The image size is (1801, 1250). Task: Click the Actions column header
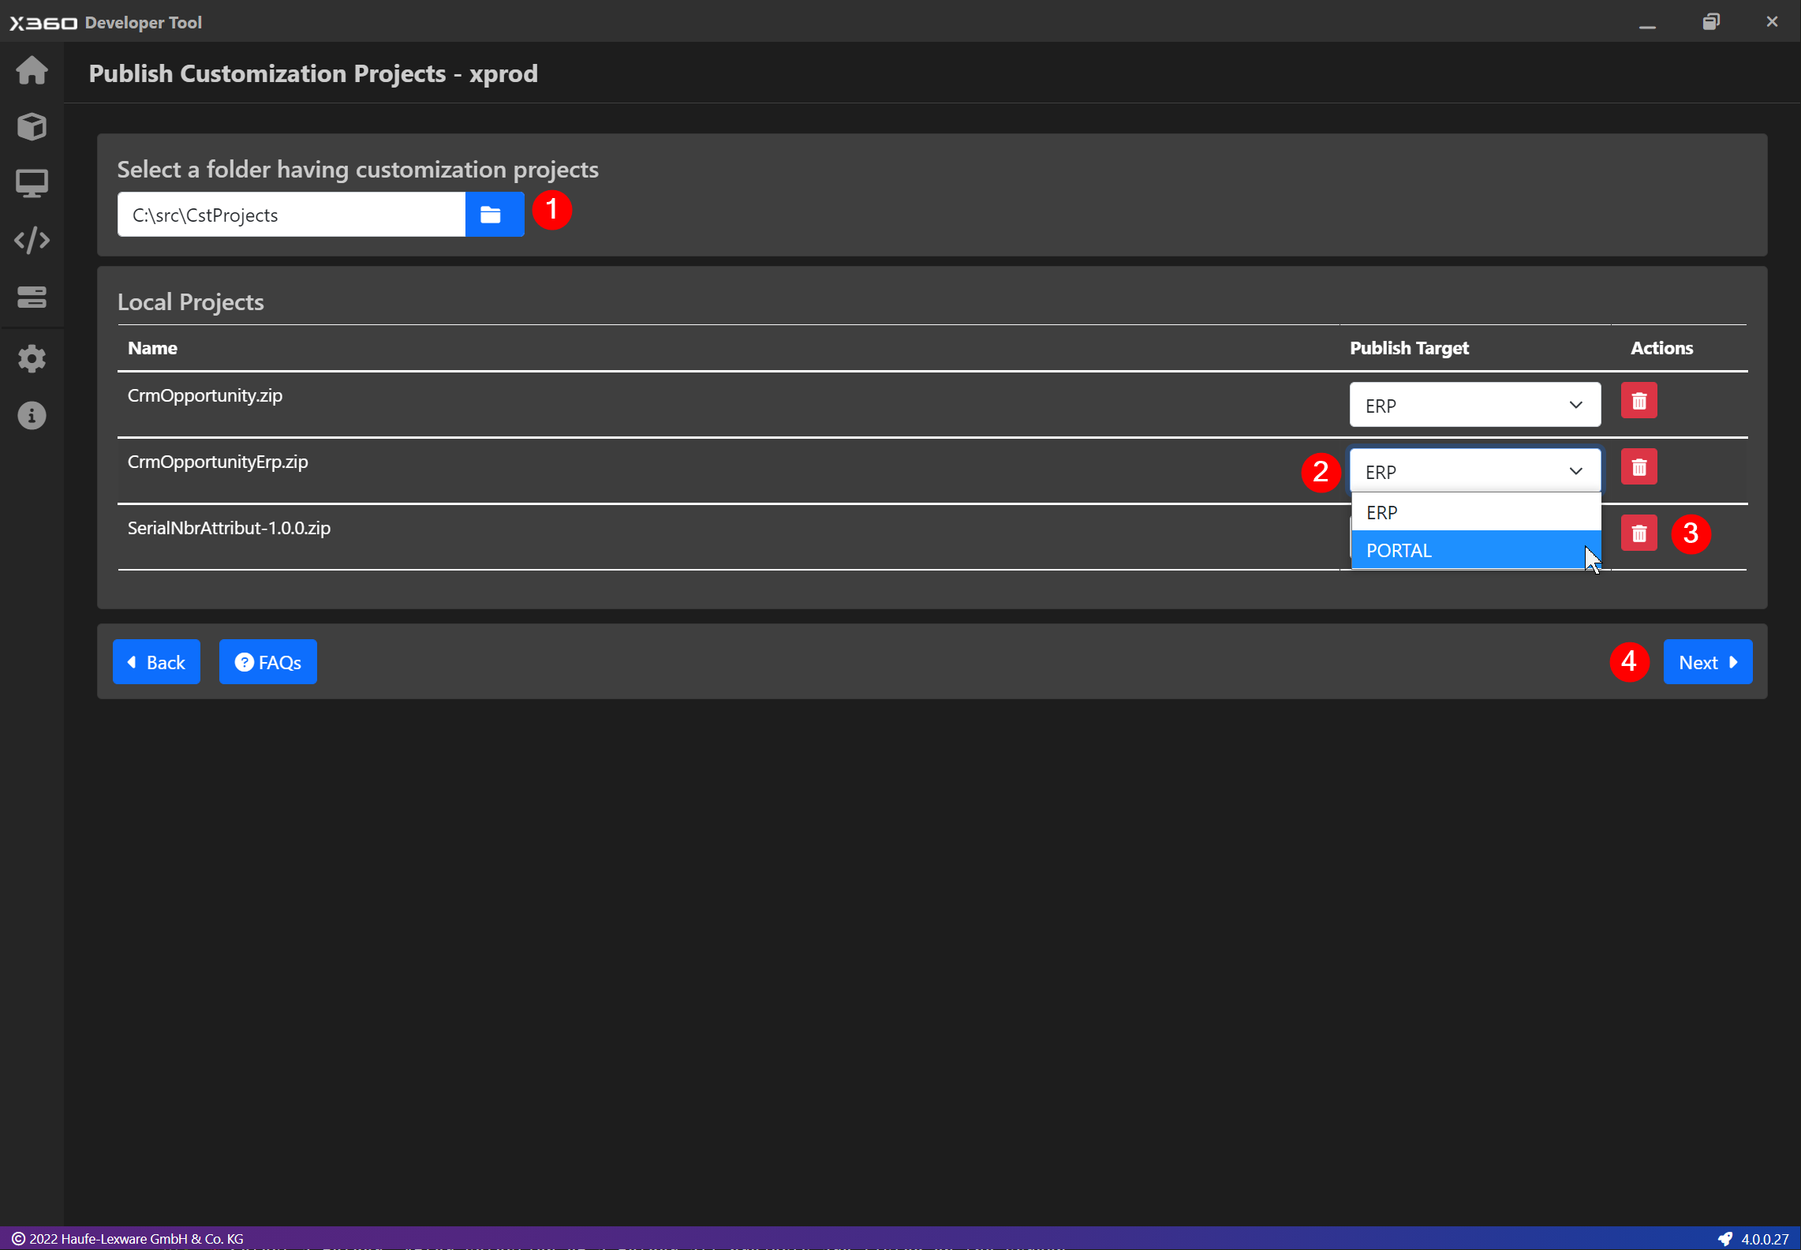(1661, 348)
